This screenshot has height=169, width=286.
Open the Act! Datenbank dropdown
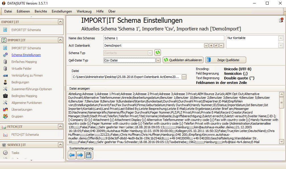pyautogui.click(x=206, y=46)
